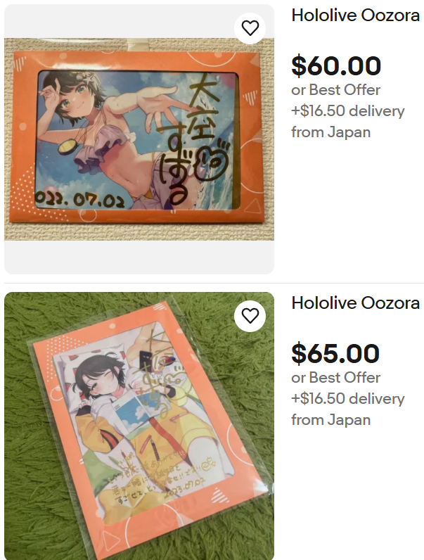Screen dimensions: 424x560
Task: Click '+$16.50 delivery' on the $65.00 listing
Action: (348, 399)
